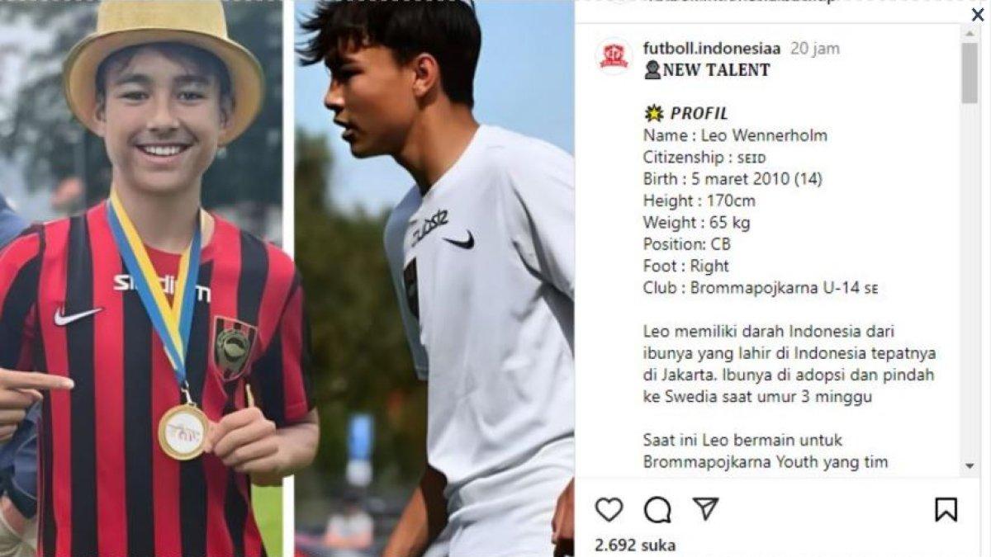This screenshot has height=557, width=991.
Task: Save the post using the bookmark icon
Action: pos(946,510)
